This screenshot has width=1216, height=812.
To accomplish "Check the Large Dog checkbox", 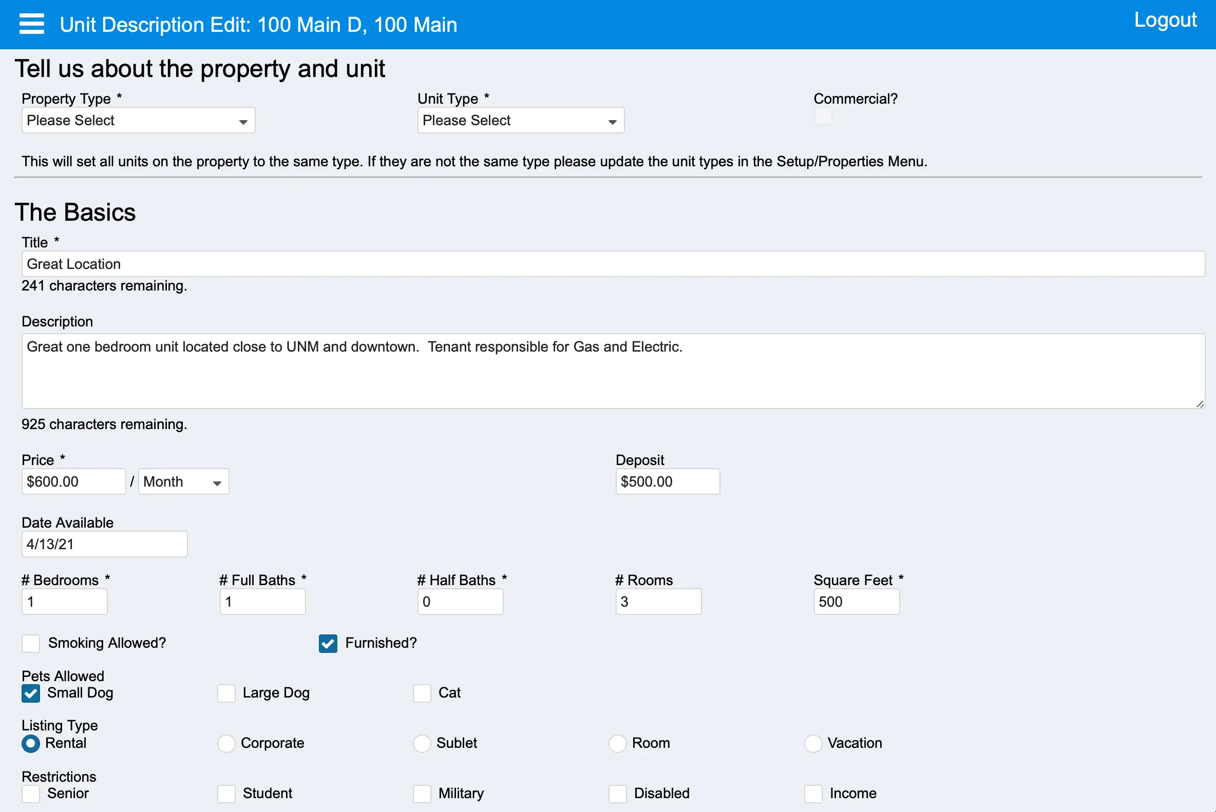I will 226,693.
